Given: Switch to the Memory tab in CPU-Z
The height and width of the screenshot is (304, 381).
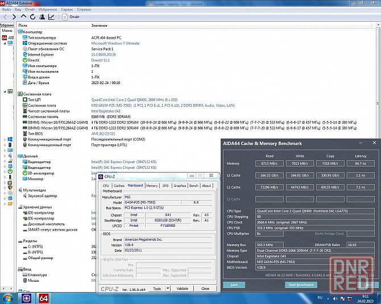Looking at the screenshot, I should 152,186.
